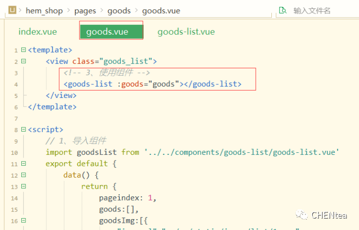Fold the return object on line 13
Image resolution: width=359 pixels, height=230 pixels.
[23, 186]
